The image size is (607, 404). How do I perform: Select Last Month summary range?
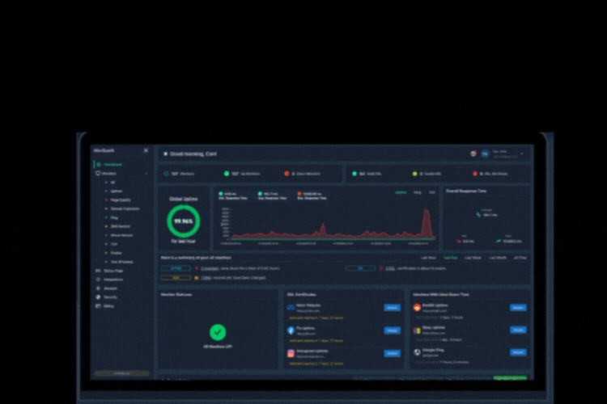498,258
